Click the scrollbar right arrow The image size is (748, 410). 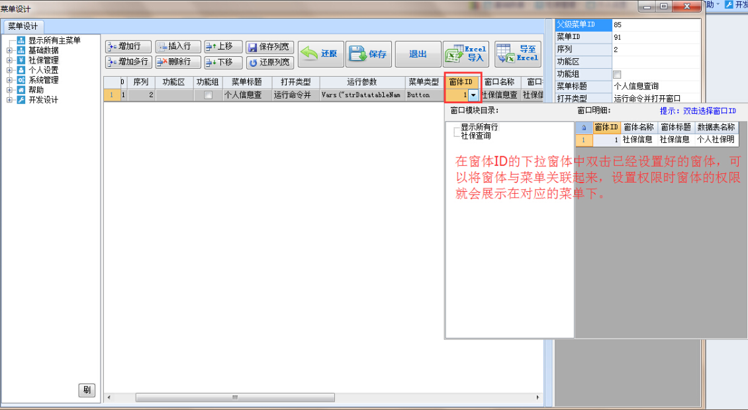538,397
